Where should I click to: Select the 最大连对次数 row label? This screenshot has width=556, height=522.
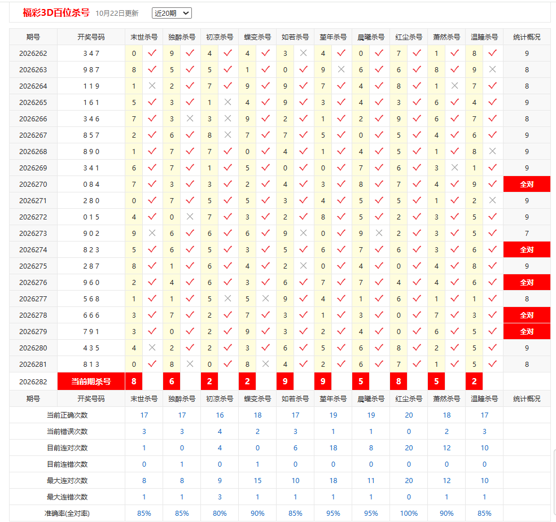[x=67, y=480]
